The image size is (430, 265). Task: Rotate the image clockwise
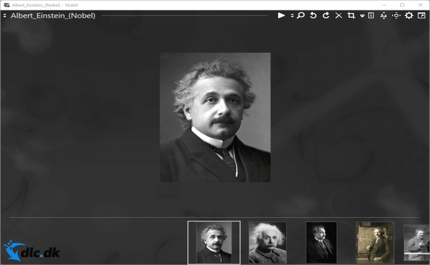coord(326,15)
